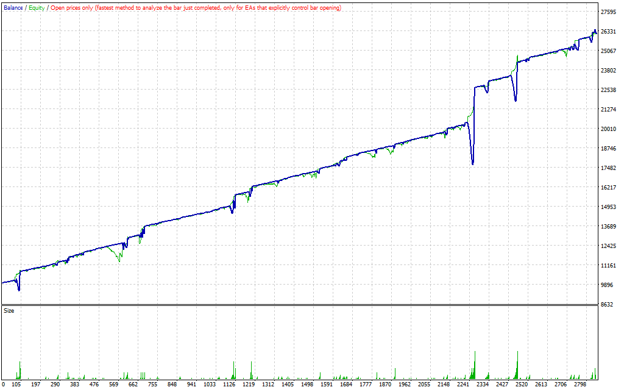Select the 2798 marker on the horizontal axis

coord(579,385)
